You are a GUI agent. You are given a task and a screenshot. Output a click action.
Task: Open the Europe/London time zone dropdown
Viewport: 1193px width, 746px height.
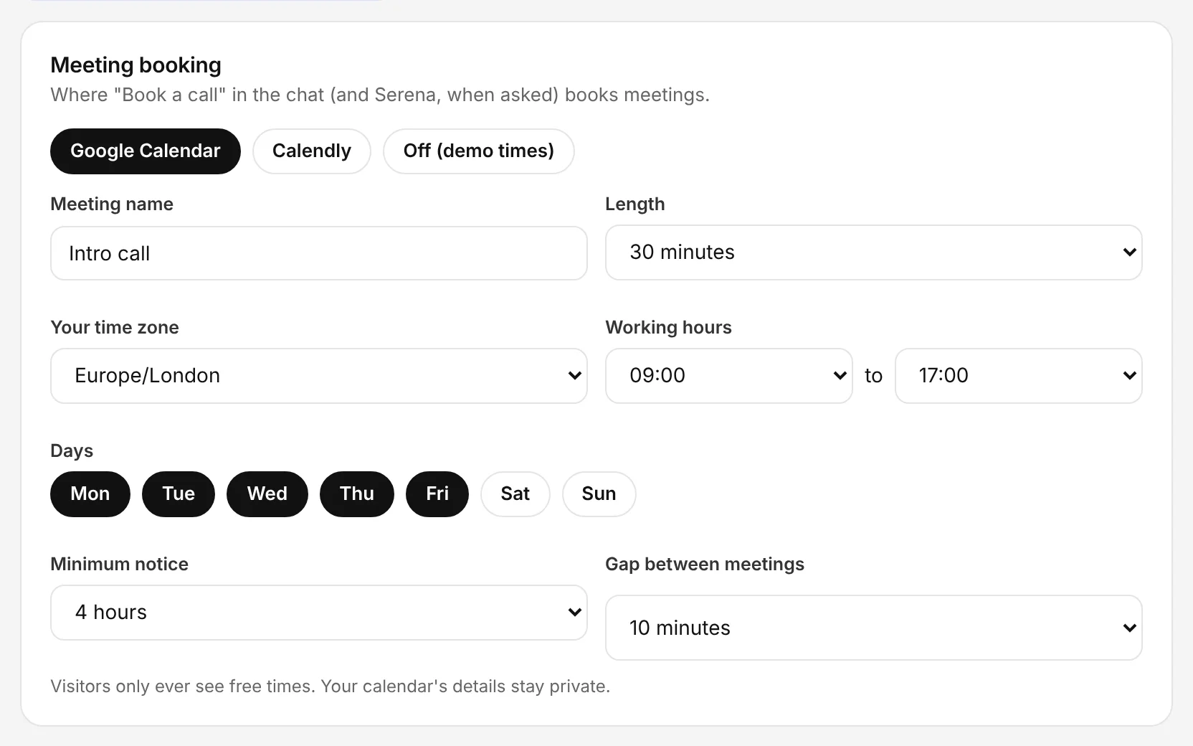click(319, 376)
